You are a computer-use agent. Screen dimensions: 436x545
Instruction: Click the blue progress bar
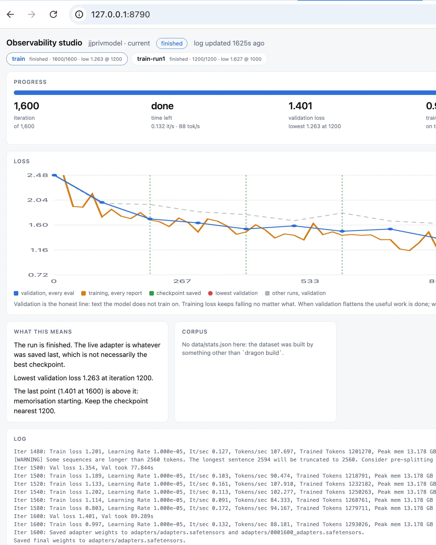point(225,93)
